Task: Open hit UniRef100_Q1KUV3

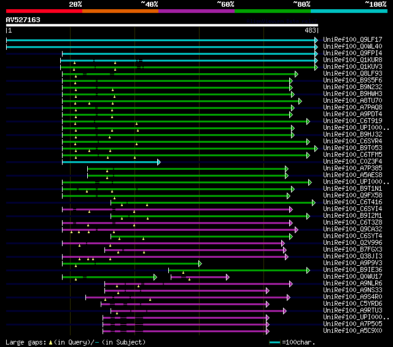Action: 352,67
